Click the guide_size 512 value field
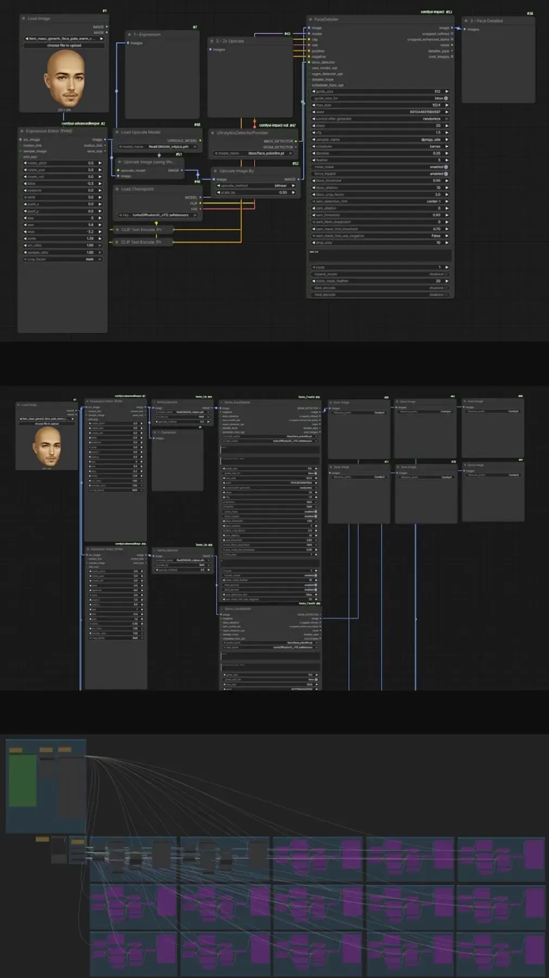This screenshot has width=549, height=978. click(x=380, y=91)
